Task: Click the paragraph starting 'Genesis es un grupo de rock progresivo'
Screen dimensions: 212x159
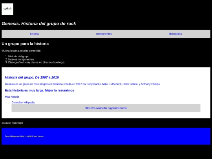Action: (x=82, y=84)
